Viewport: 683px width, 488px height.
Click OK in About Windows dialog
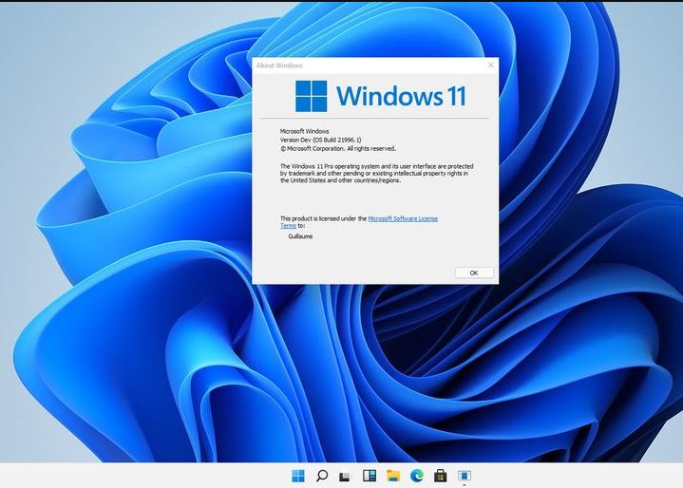(x=474, y=272)
